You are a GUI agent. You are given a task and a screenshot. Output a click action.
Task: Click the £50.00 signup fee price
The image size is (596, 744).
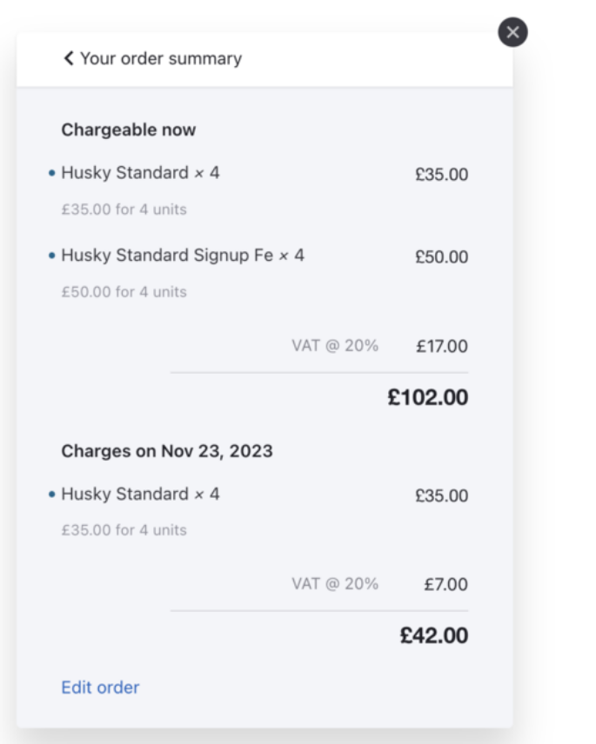coord(441,257)
